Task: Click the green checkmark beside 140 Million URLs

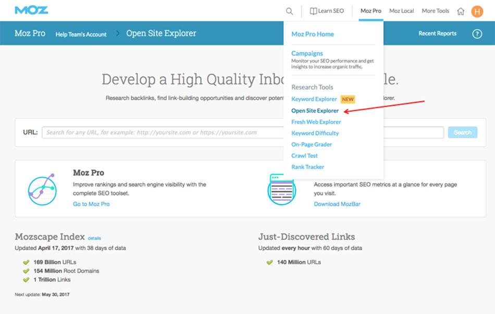Action: point(269,262)
